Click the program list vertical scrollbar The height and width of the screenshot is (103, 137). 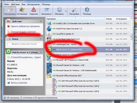[131, 56]
